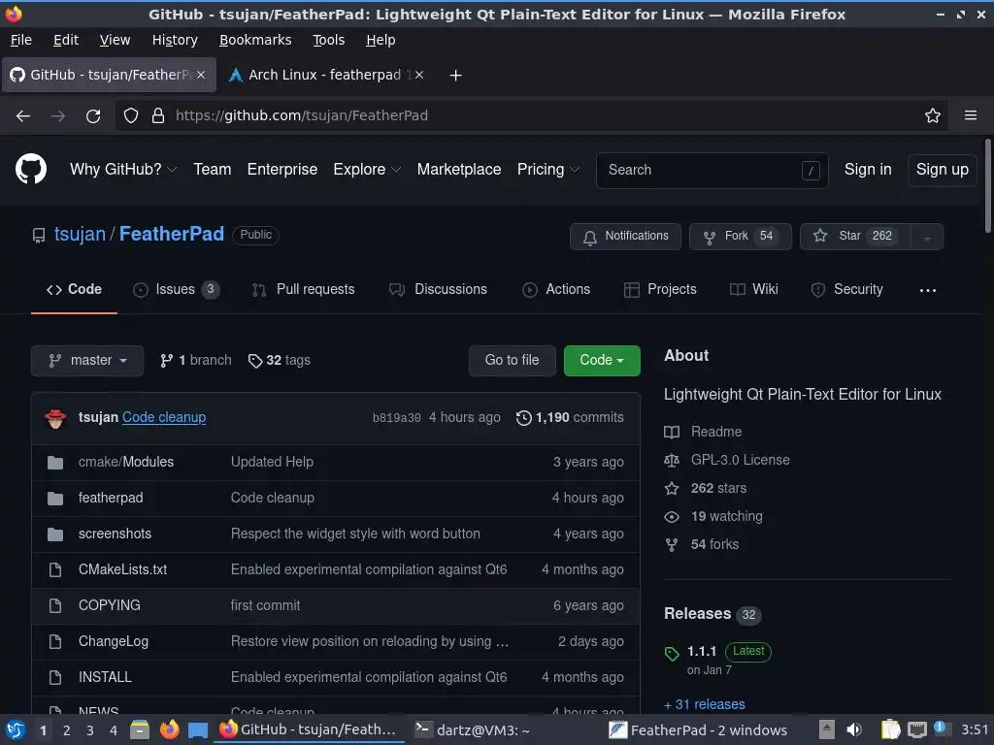Launch Firefox from the taskbar quick launcher
Viewport: 994px width, 745px height.
pyautogui.click(x=169, y=729)
